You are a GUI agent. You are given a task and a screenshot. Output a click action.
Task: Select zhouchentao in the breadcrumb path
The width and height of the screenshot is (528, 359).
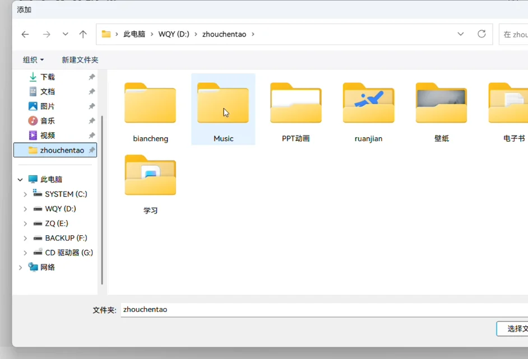[x=224, y=34]
